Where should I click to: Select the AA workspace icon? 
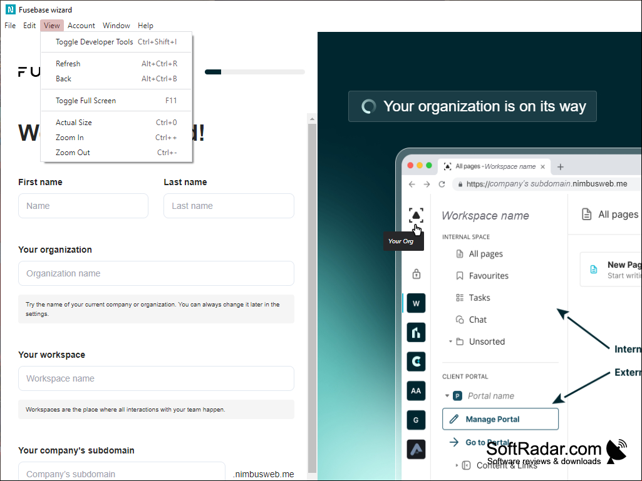[416, 390]
